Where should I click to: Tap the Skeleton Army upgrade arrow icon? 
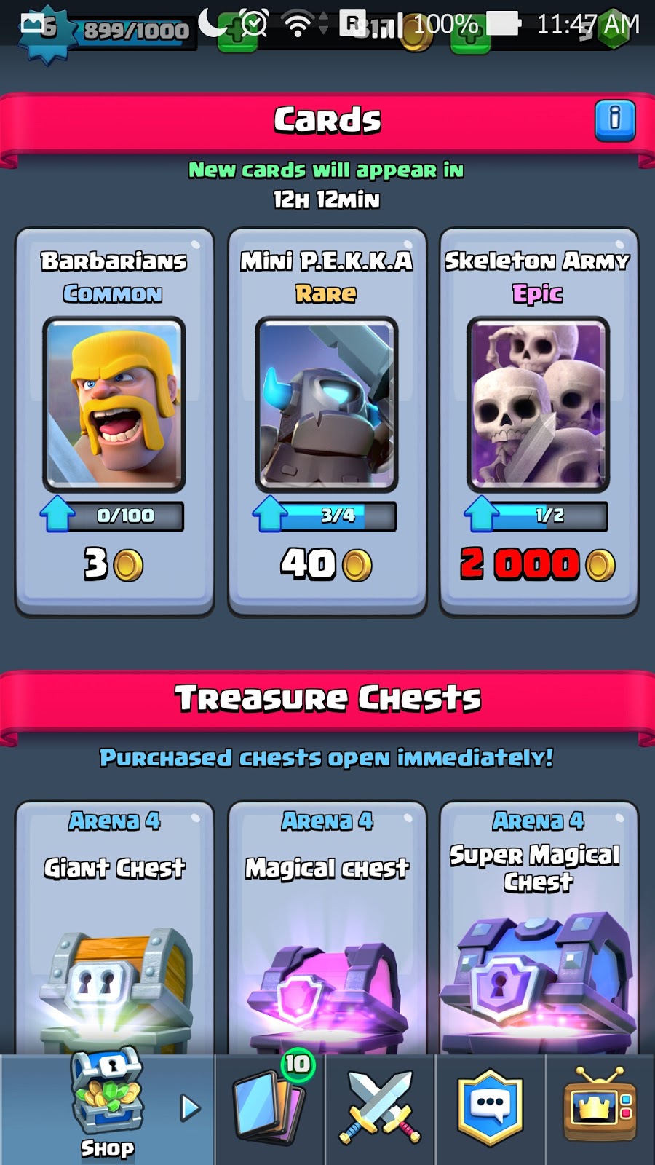coord(482,514)
